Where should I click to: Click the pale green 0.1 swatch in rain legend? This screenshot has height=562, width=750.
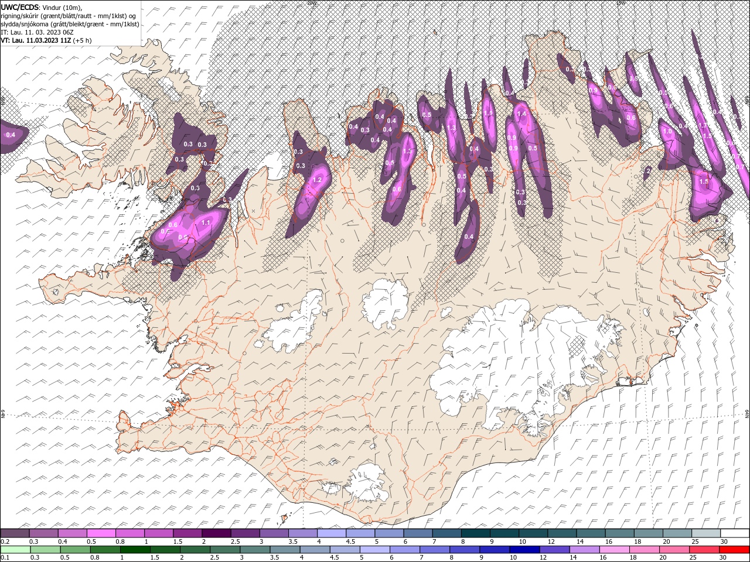tap(15, 550)
